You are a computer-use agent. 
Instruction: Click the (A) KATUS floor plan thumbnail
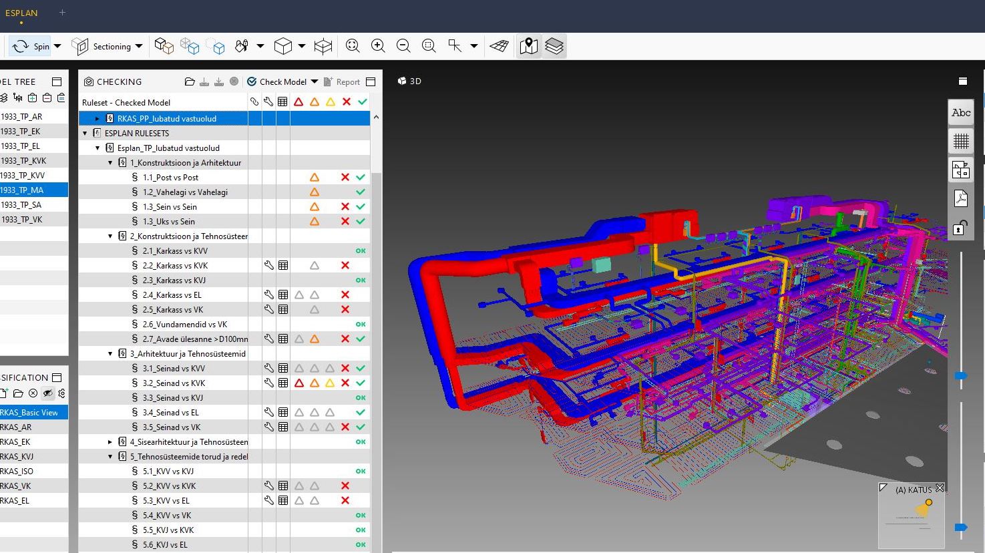click(x=912, y=516)
